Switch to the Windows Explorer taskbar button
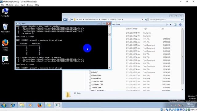Image resolution: width=197 pixels, height=111 pixels. pos(22,105)
